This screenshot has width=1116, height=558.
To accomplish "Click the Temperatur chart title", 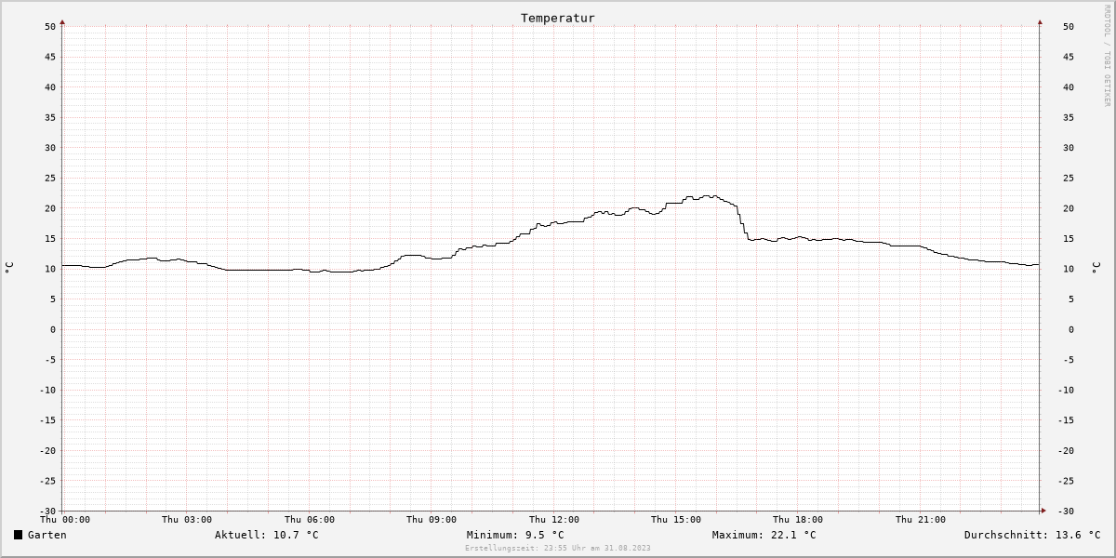I will tap(558, 18).
